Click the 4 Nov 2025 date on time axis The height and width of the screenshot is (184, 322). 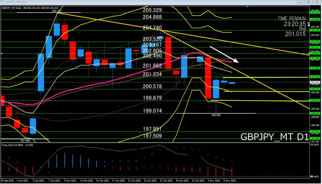click(x=214, y=181)
